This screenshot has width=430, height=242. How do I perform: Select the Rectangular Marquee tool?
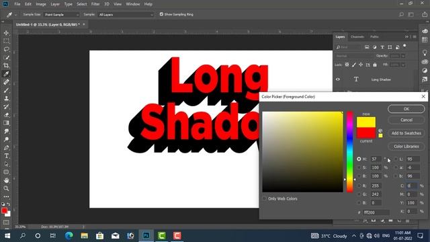[x=6, y=41]
